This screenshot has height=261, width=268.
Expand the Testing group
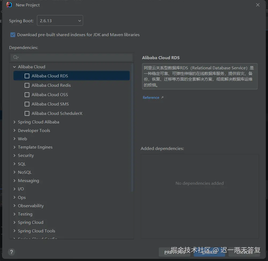pyautogui.click(x=14, y=214)
